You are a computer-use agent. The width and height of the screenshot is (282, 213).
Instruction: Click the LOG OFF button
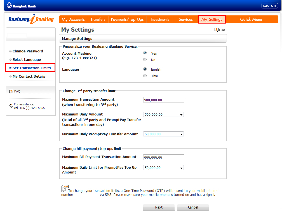(270, 6)
